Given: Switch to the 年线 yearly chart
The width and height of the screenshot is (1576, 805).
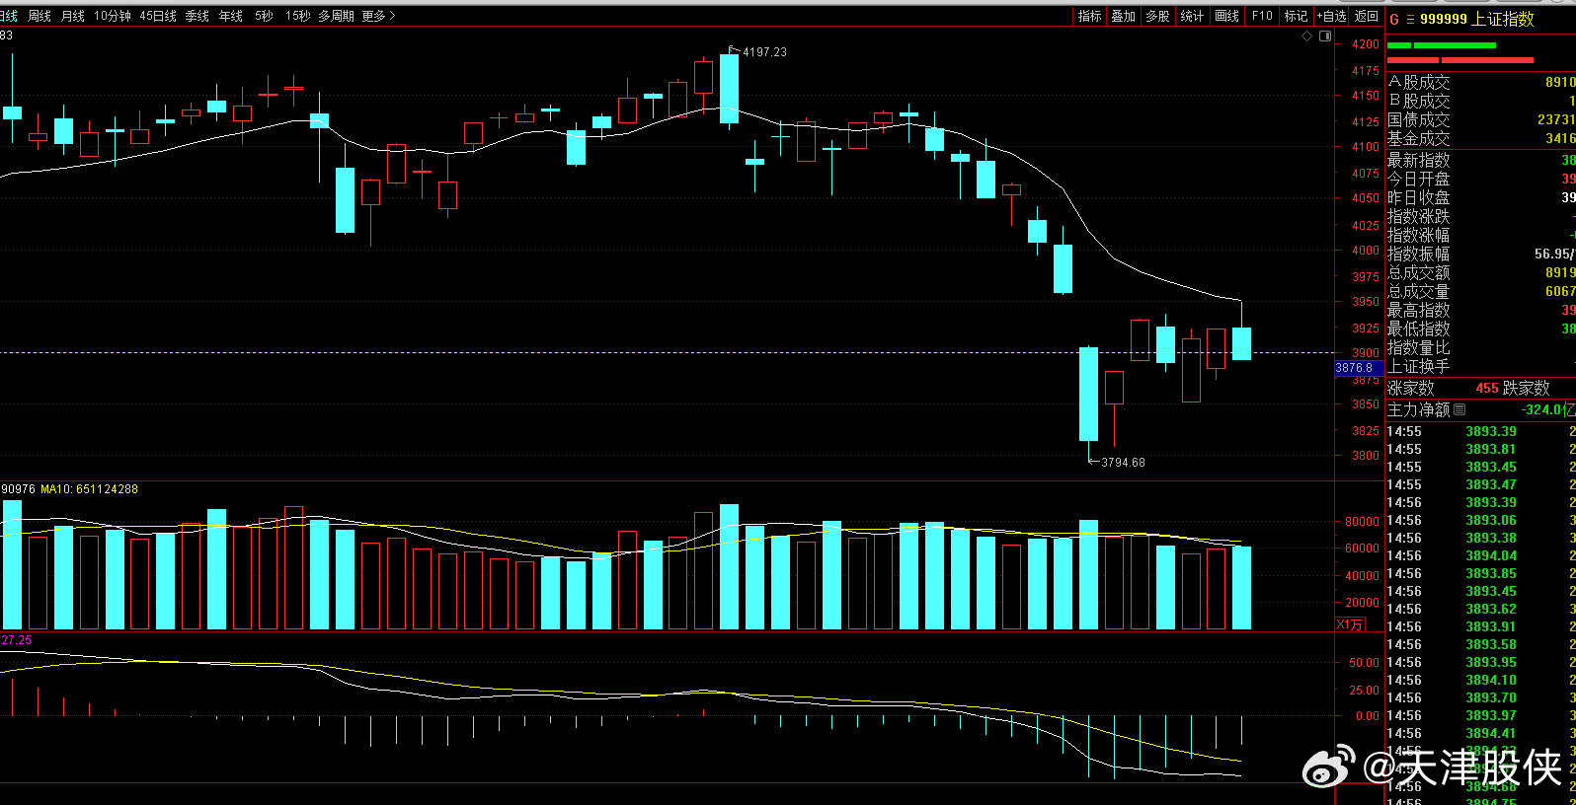Looking at the screenshot, I should click(x=231, y=16).
